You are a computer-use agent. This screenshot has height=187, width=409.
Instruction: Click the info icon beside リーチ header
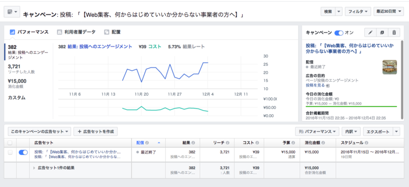[x=228, y=143]
